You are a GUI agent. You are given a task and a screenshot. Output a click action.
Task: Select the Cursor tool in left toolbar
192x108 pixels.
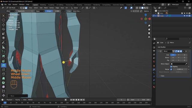(x=3, y=20)
